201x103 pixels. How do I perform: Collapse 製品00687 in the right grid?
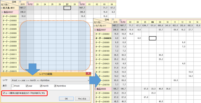(x=95, y=30)
